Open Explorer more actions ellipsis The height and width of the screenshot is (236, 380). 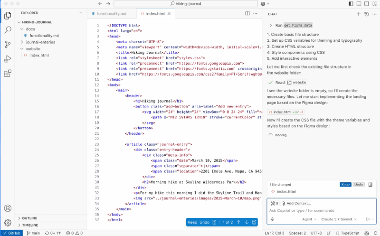[x=80, y=13]
